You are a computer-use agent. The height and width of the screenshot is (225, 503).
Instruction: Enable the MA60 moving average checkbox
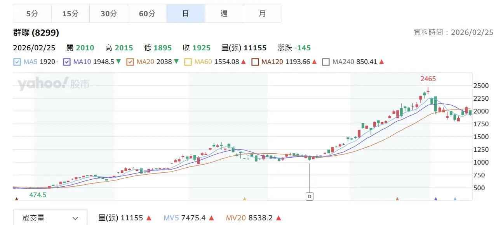tap(188, 62)
